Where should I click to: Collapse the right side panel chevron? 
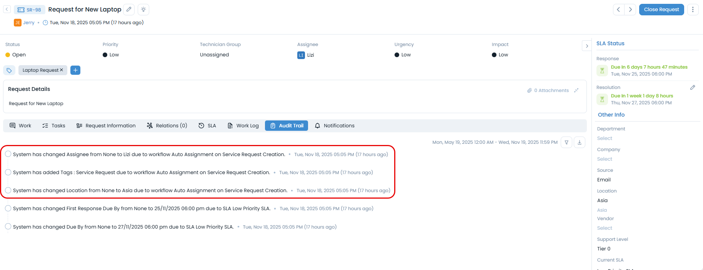click(587, 46)
